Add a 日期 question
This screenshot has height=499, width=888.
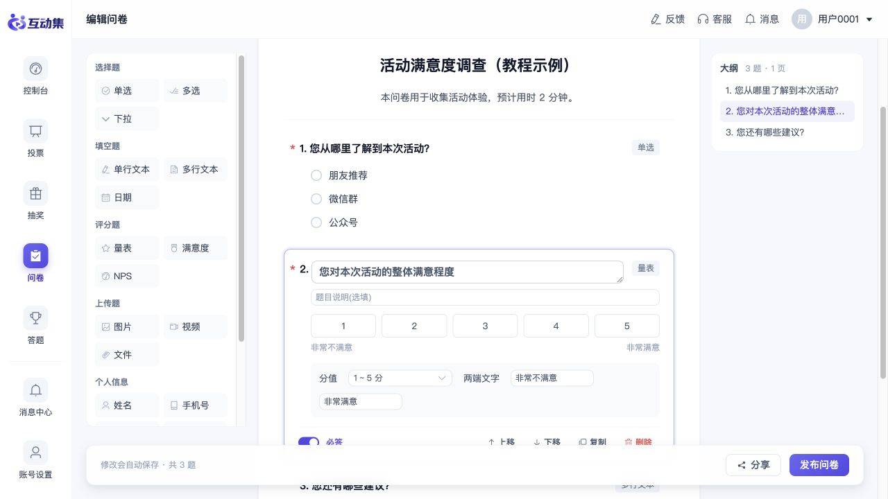(x=127, y=198)
